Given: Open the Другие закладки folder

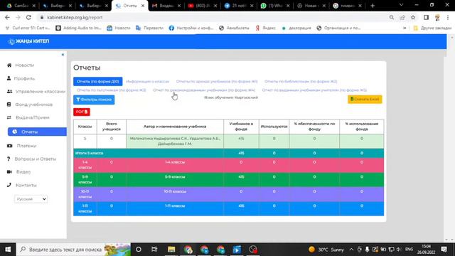Looking at the screenshot, I should (432, 28).
